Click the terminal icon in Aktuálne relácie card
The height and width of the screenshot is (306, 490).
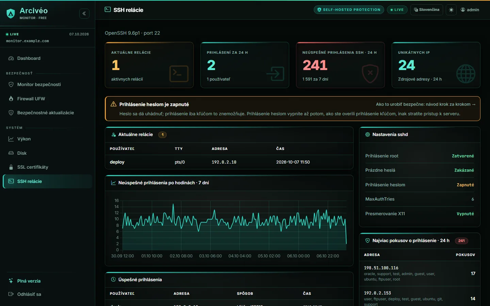point(179,73)
